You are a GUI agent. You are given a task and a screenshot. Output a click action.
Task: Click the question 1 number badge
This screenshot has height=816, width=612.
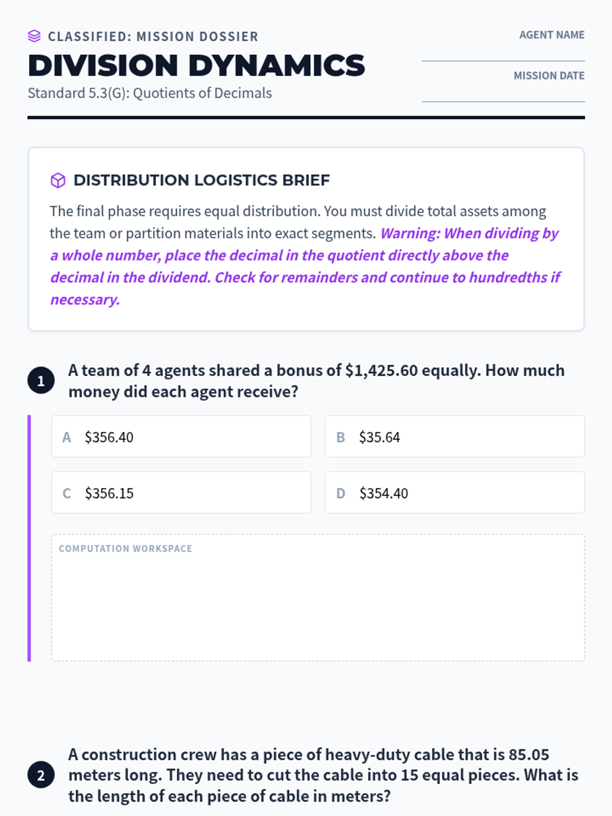[x=41, y=380]
